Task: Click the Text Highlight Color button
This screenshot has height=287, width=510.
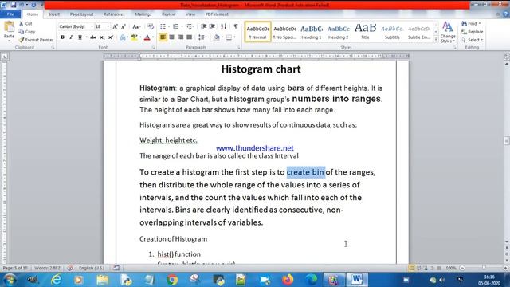Action: point(134,37)
